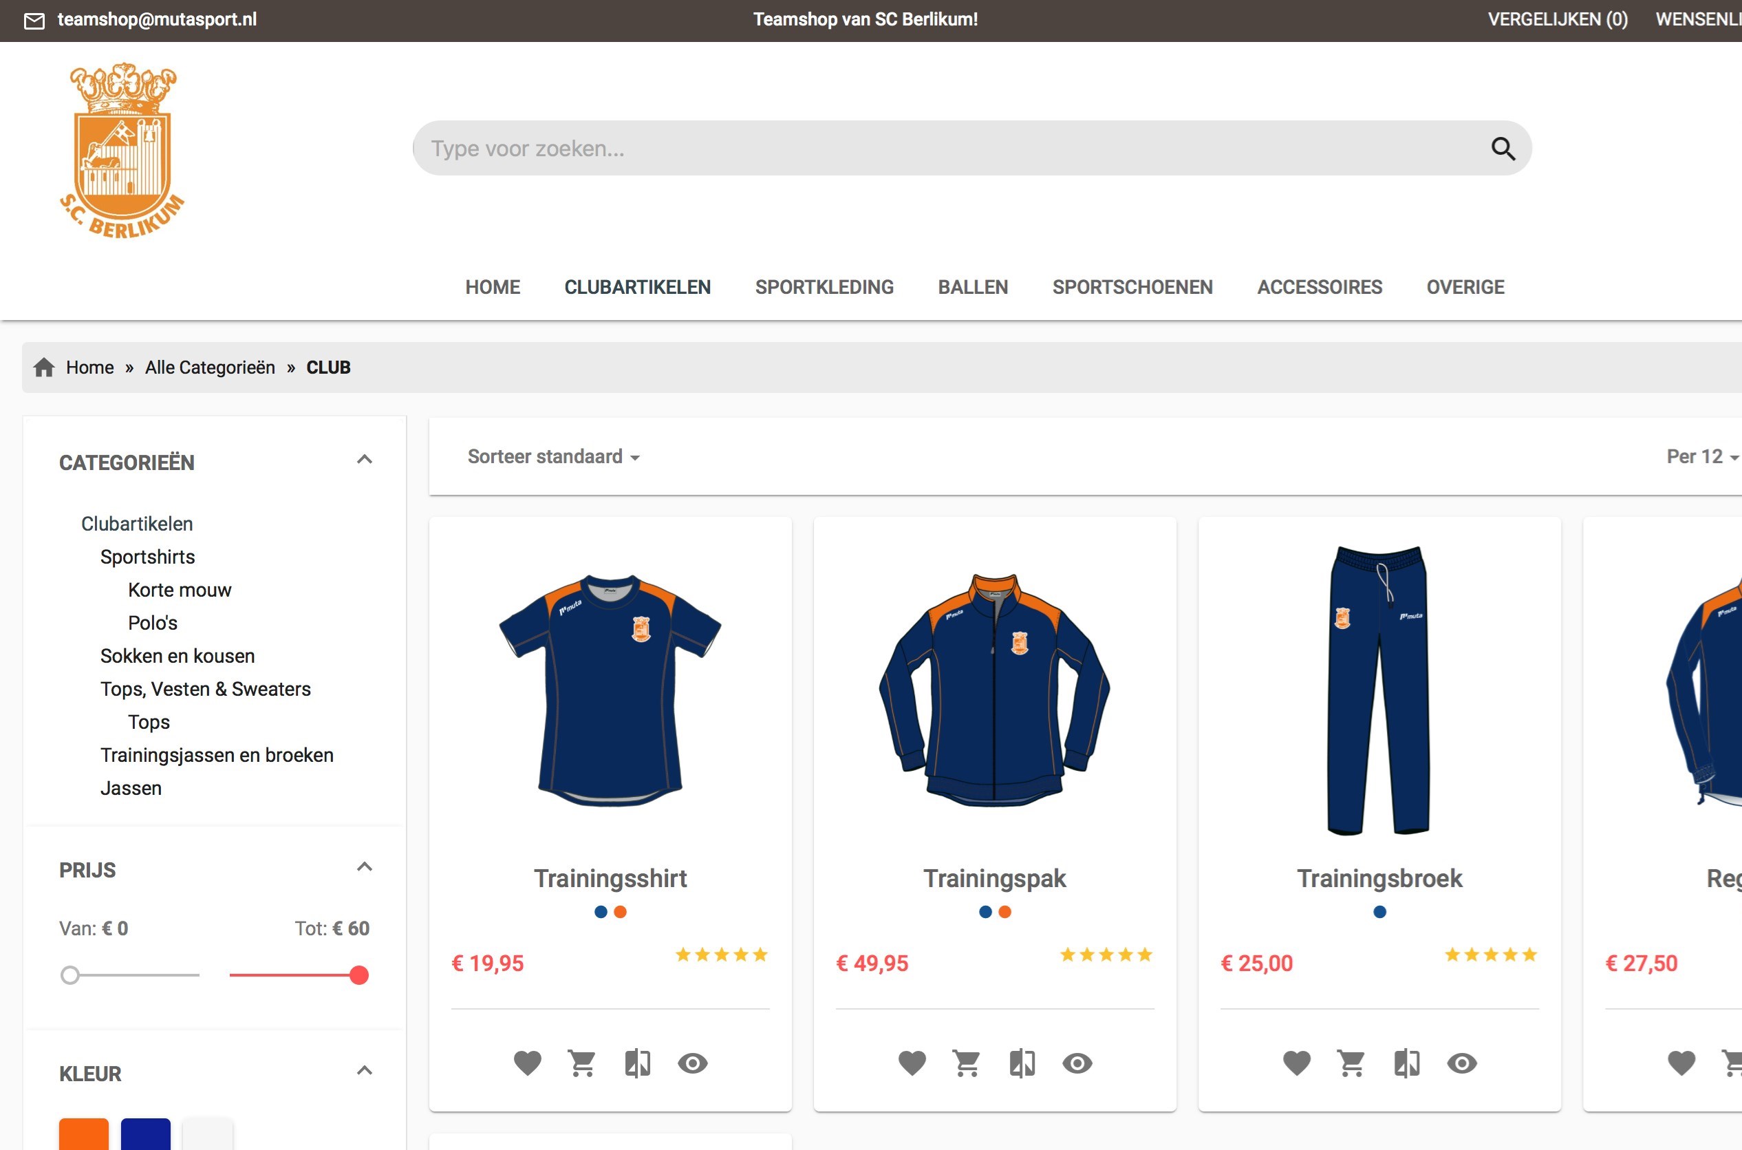The width and height of the screenshot is (1742, 1150).
Task: Open the Sportkleding menu item
Action: pyautogui.click(x=824, y=287)
